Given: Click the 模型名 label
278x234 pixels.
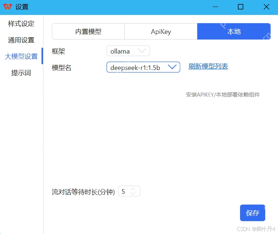Looking at the screenshot, I should [62, 67].
